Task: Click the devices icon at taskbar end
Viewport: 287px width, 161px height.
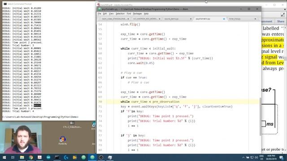Action: pyautogui.click(x=110, y=157)
